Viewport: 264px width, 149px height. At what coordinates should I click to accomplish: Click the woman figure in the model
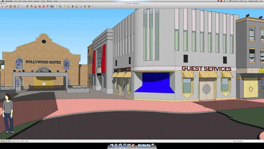(x=8, y=114)
